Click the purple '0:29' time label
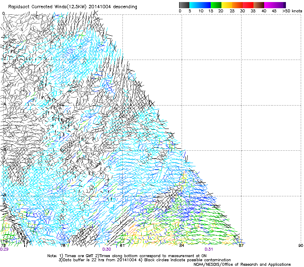The width and height of the screenshot is (304, 267). coord(4,249)
